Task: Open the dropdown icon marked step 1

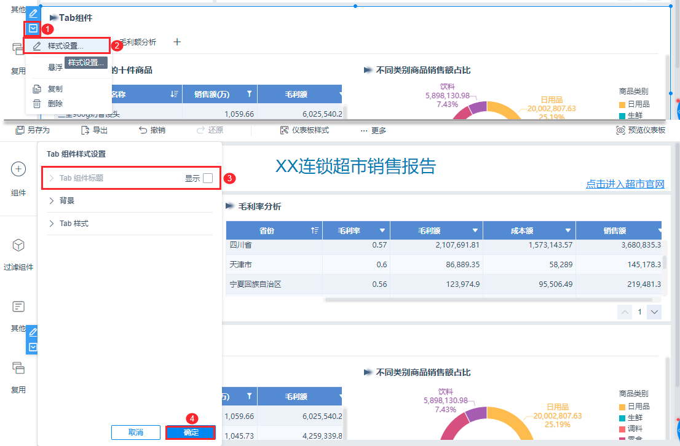Action: pos(33,29)
